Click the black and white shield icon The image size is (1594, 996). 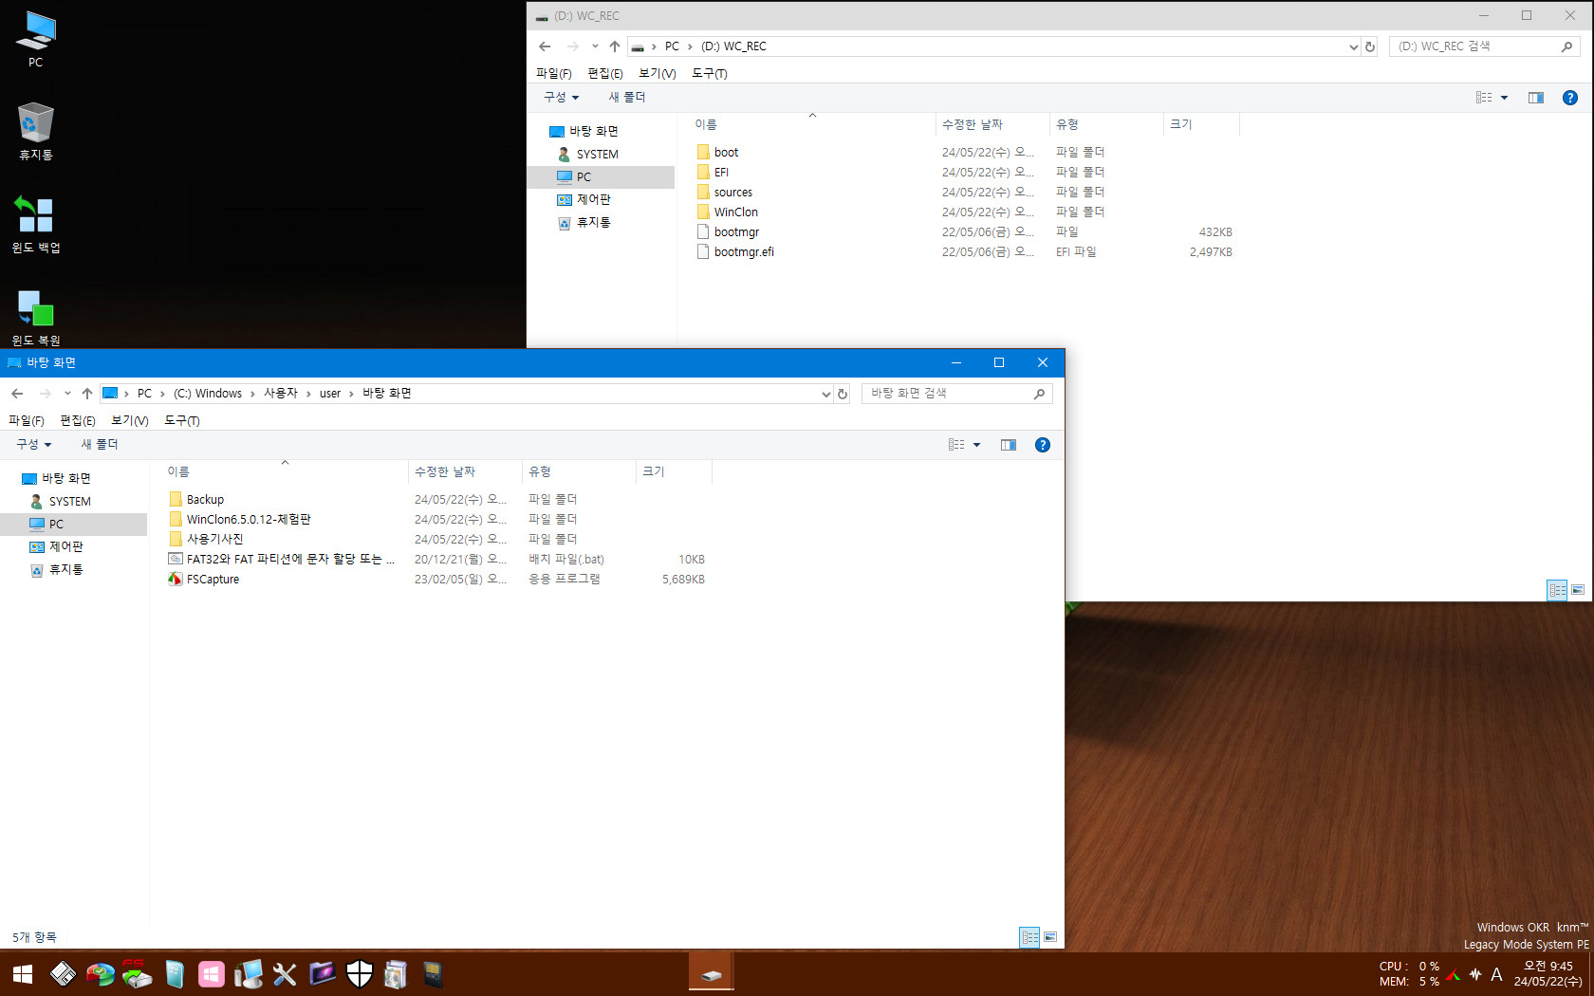point(359,974)
